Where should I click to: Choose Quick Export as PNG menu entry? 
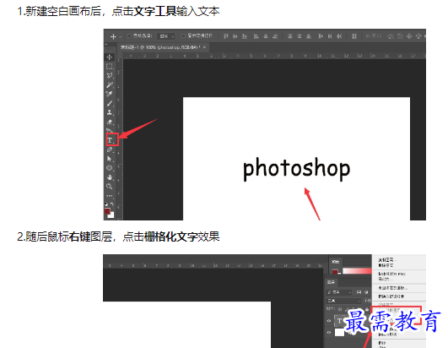(392, 274)
